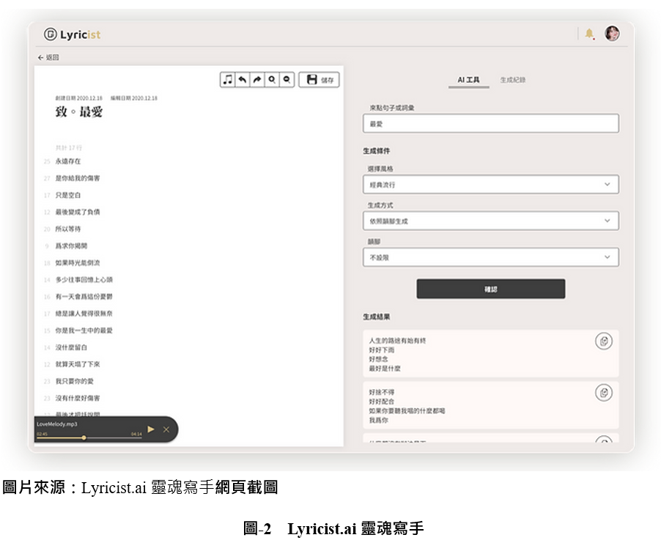Redo the last edit
Image resolution: width=661 pixels, height=543 pixels.
point(257,79)
